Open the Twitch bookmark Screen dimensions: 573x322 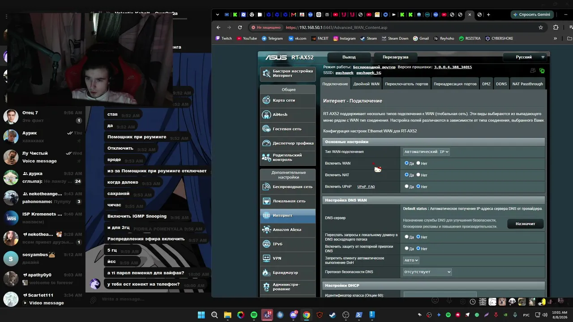(x=224, y=38)
